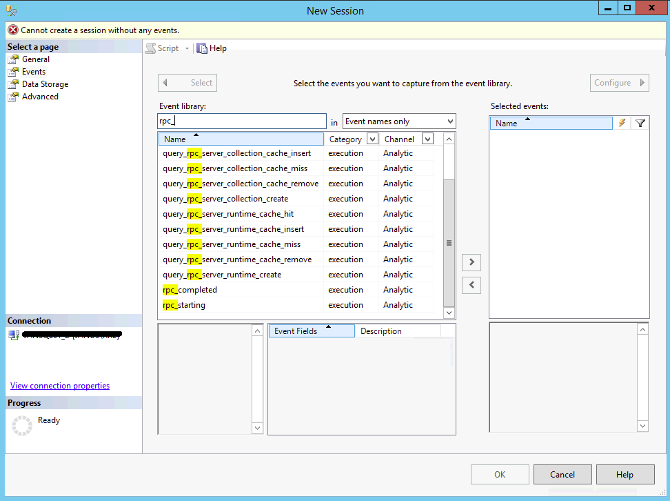Viewport: 670px width, 501px height.
Task: Click the filter funnel column icon
Action: 640,123
